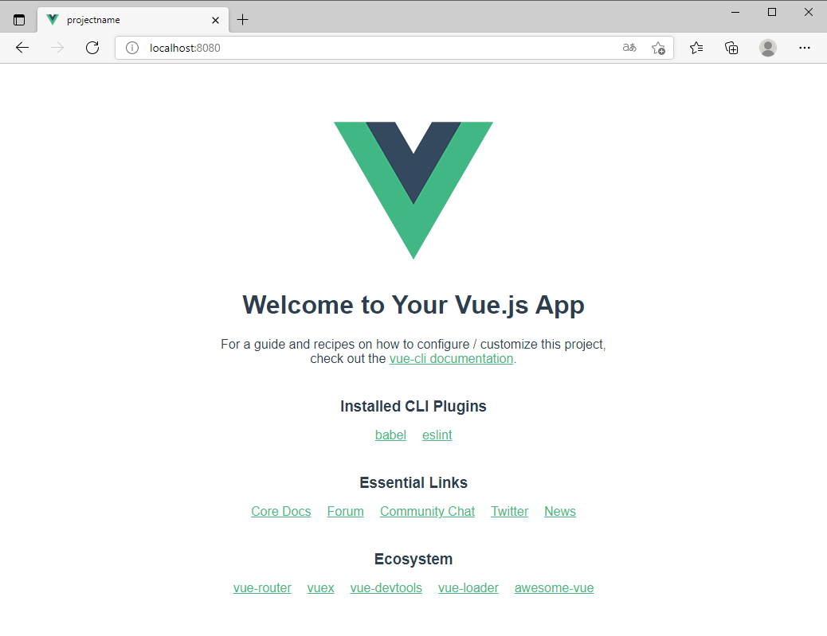This screenshot has height=636, width=827.
Task: Add this page to favorites star
Action: (658, 48)
